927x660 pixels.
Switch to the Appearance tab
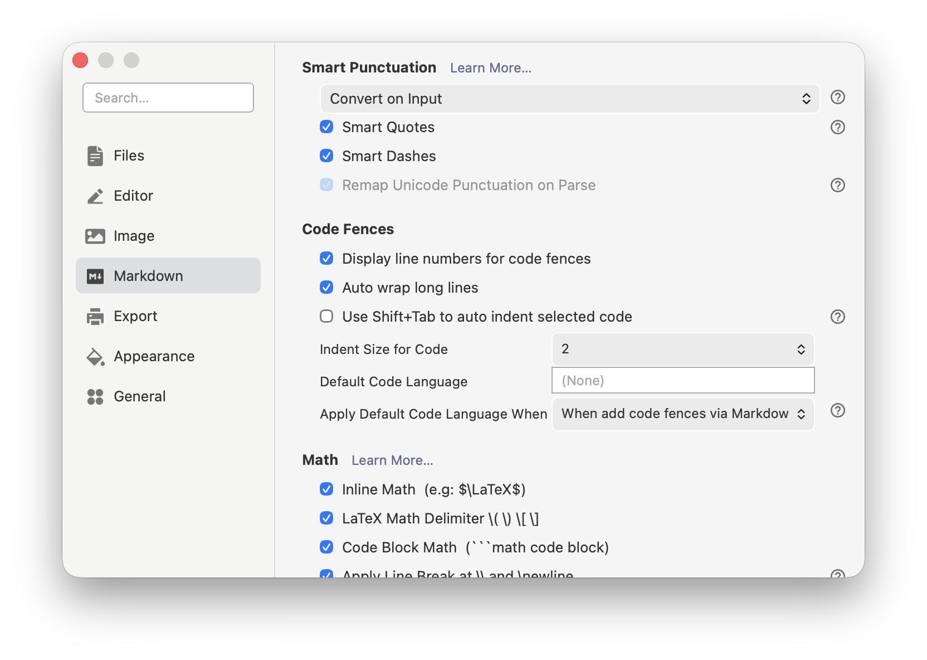point(154,356)
